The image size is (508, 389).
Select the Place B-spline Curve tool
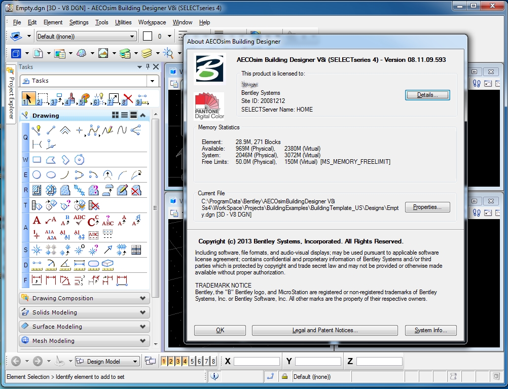click(122, 130)
